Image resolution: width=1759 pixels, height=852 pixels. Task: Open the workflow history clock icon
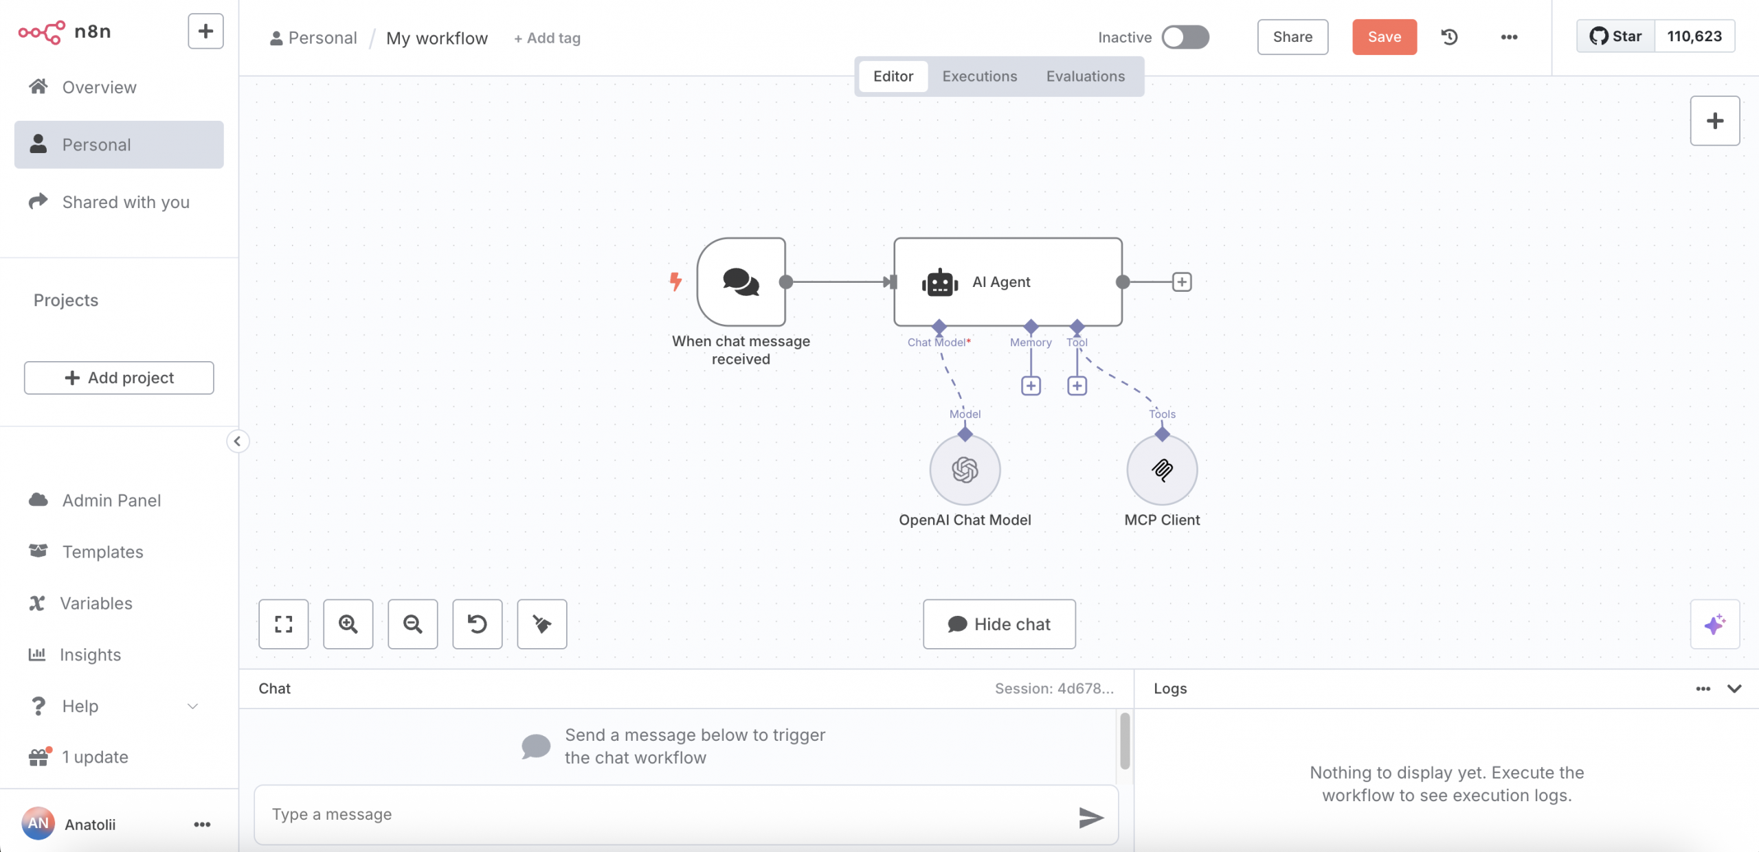click(1449, 37)
